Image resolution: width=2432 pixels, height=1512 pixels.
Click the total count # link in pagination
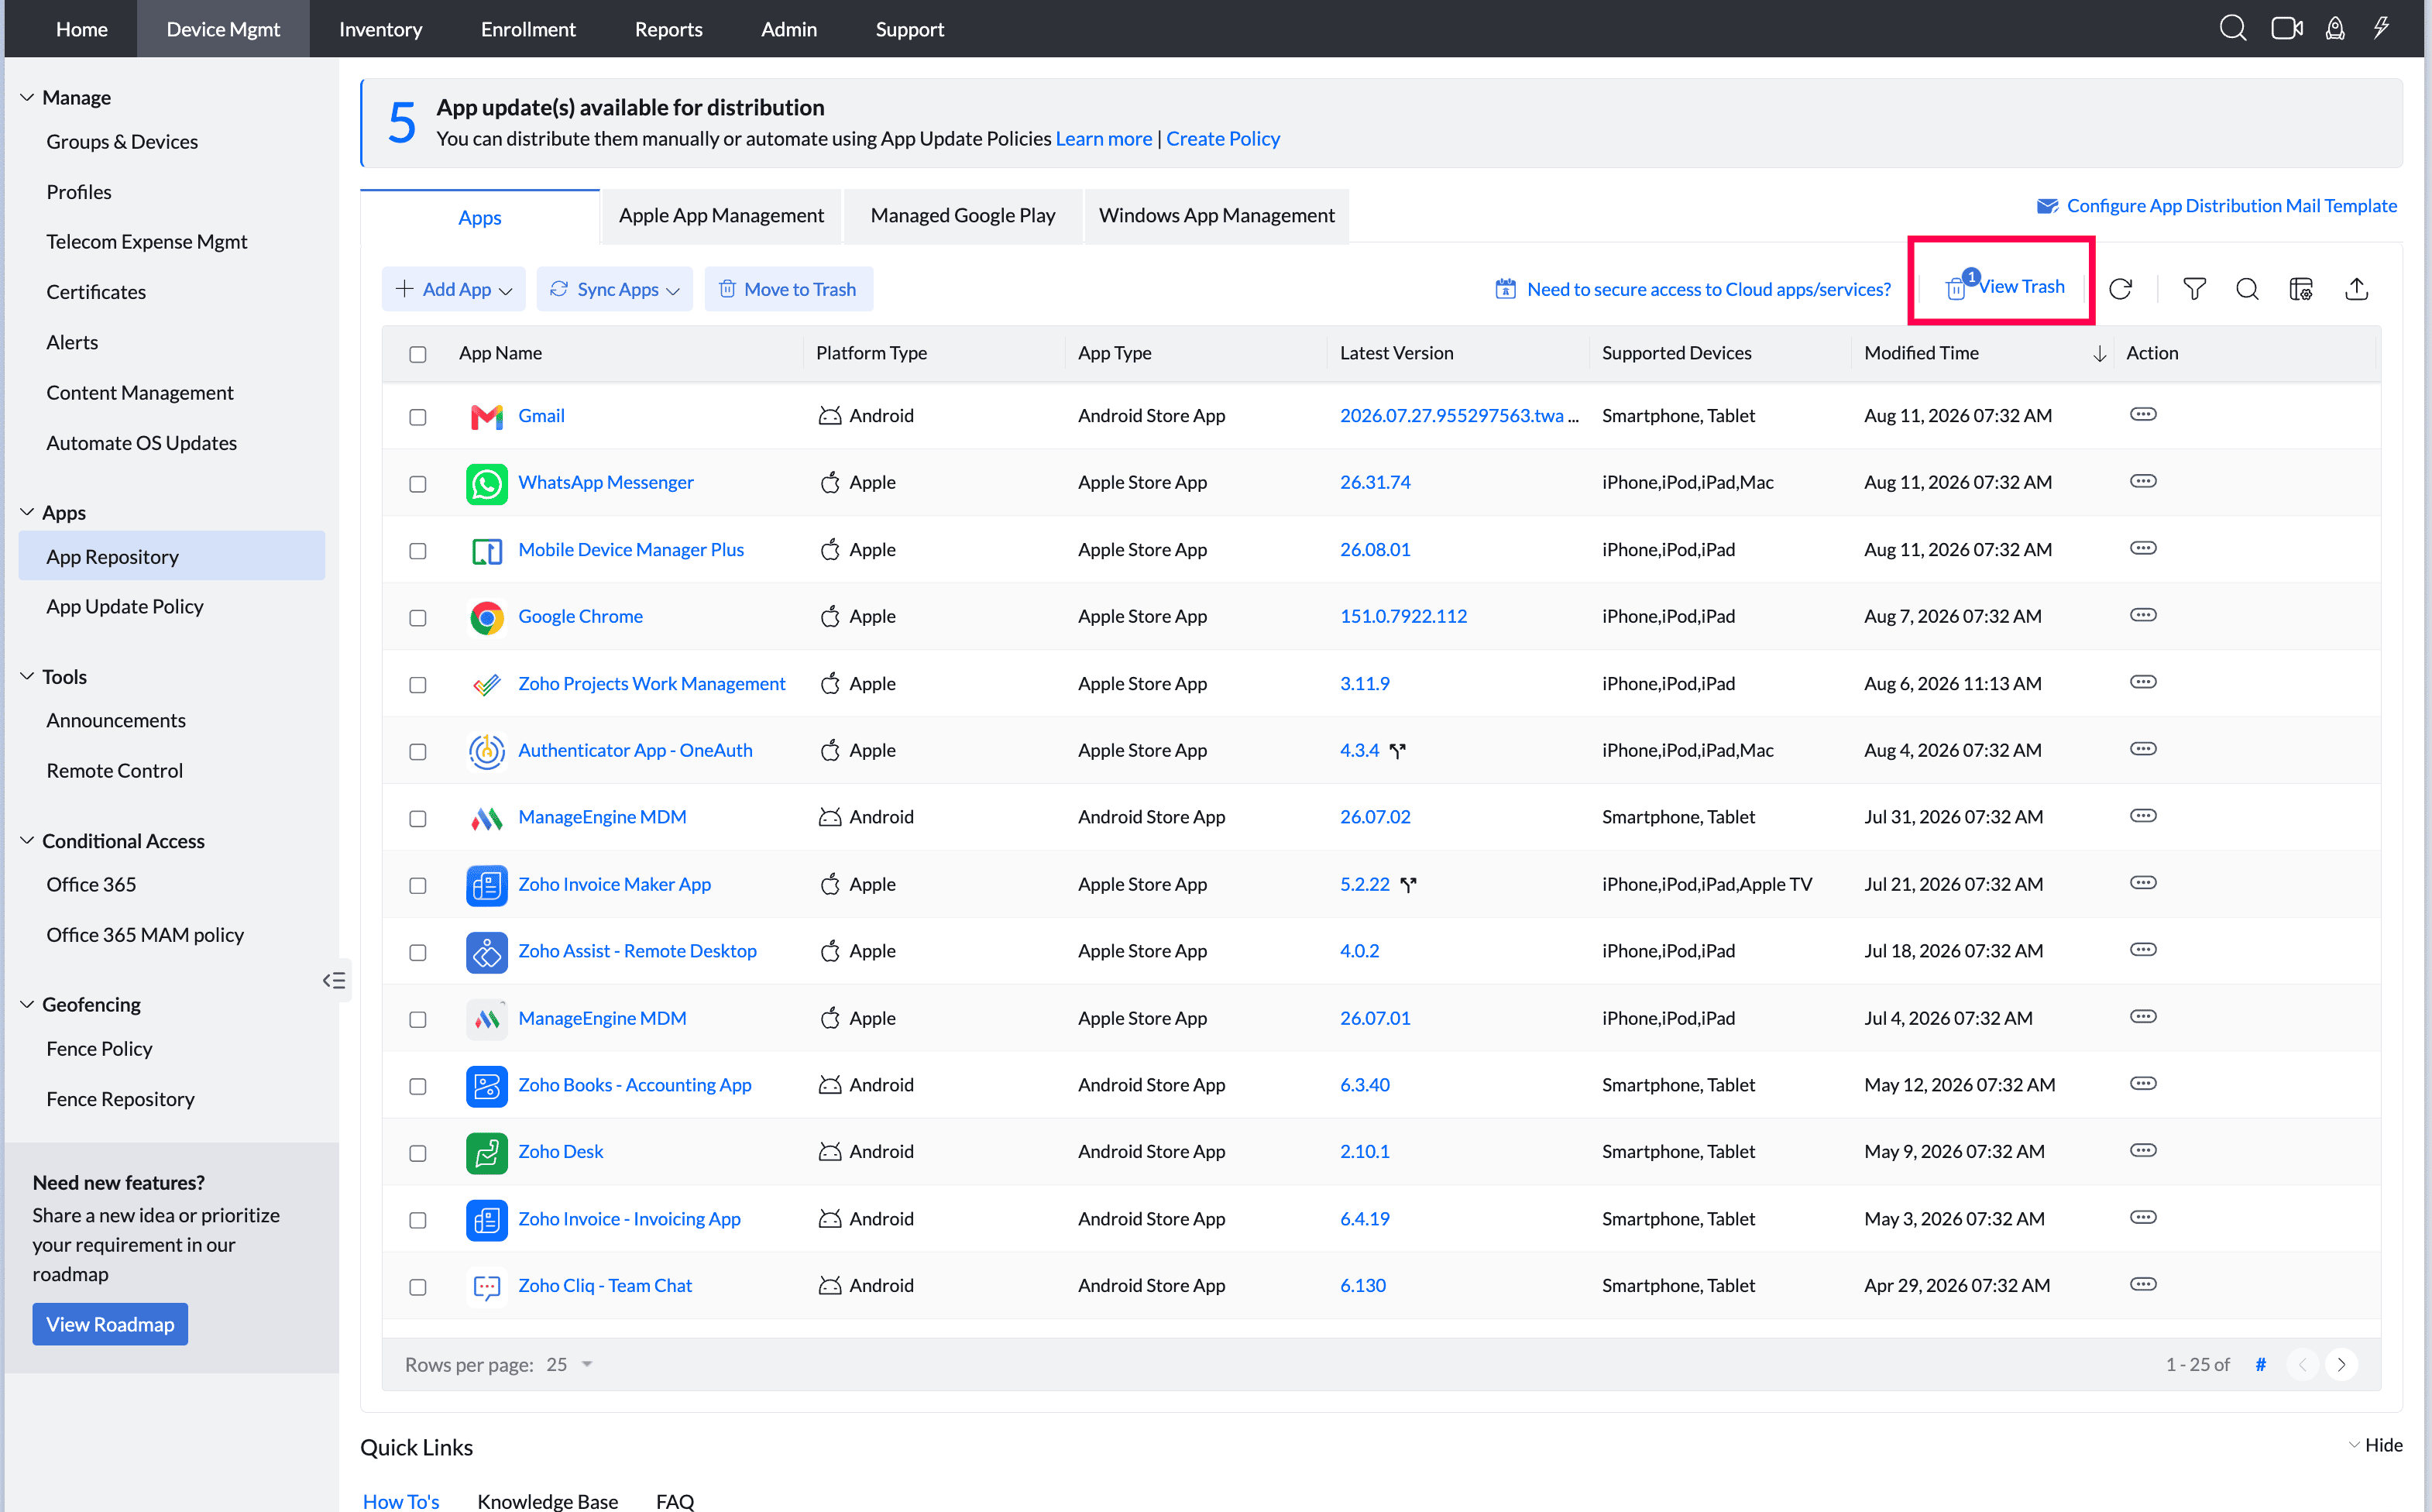[x=2260, y=1364]
